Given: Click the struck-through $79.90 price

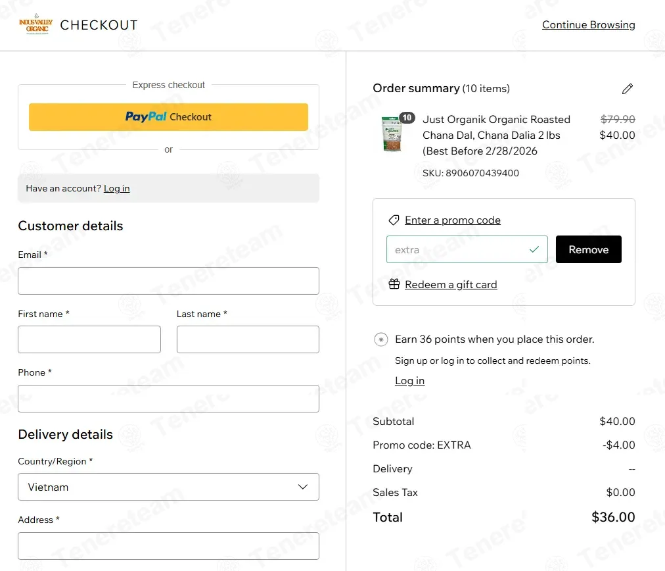Looking at the screenshot, I should (618, 119).
